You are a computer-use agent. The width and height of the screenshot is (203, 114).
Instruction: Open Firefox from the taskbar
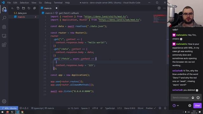(x=7, y=112)
